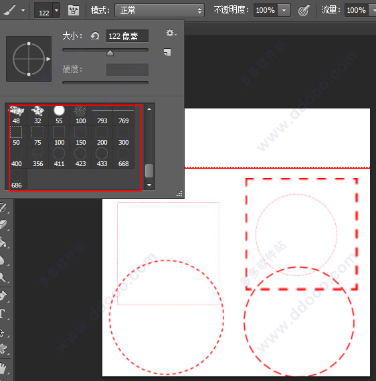
Task: Expand the opacity 不透明度 slider arrow
Action: (x=284, y=10)
